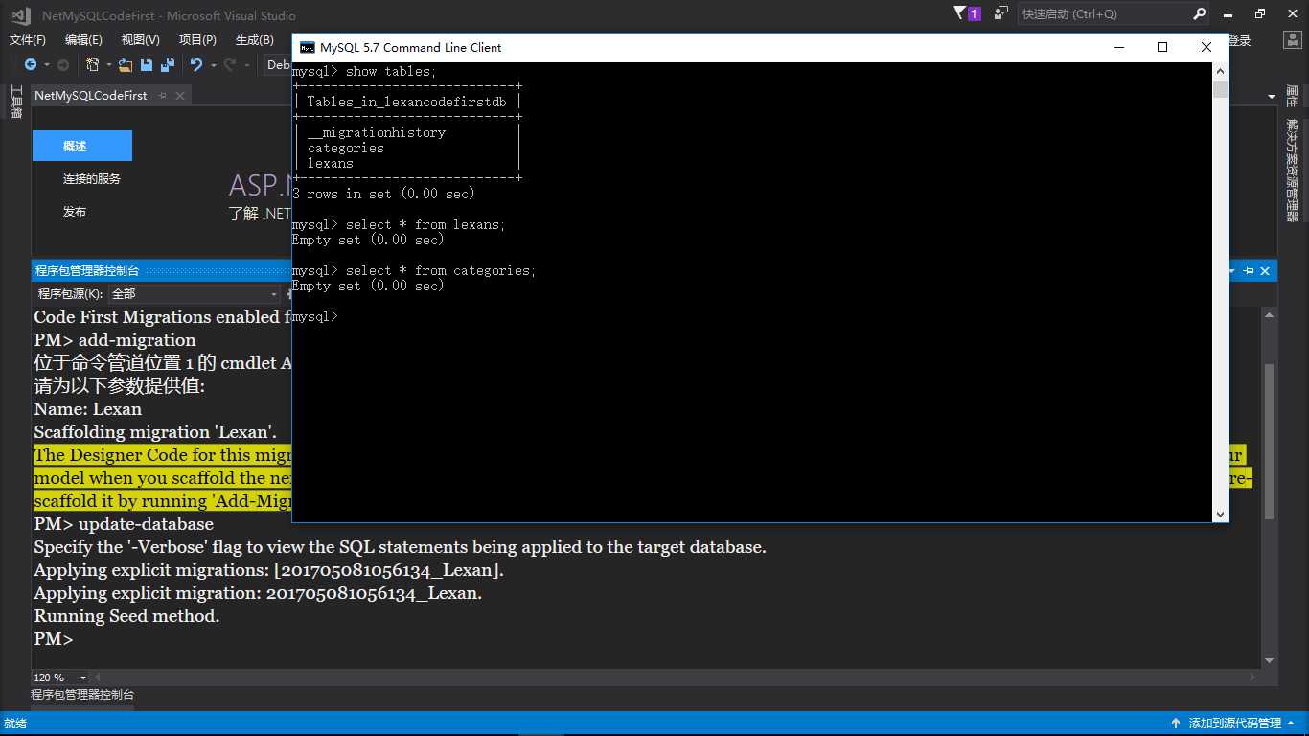Viewport: 1309px width, 736px height.
Task: Open the 属性 properties side tab
Action: (x=1292, y=96)
